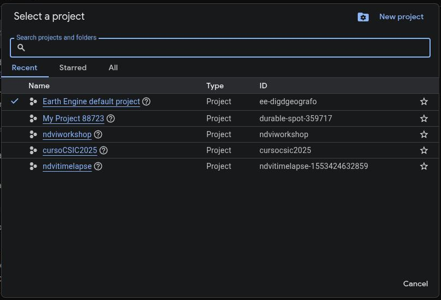Click the ID ndvitimelapse-1553424632859
The width and height of the screenshot is (441, 300).
313,166
